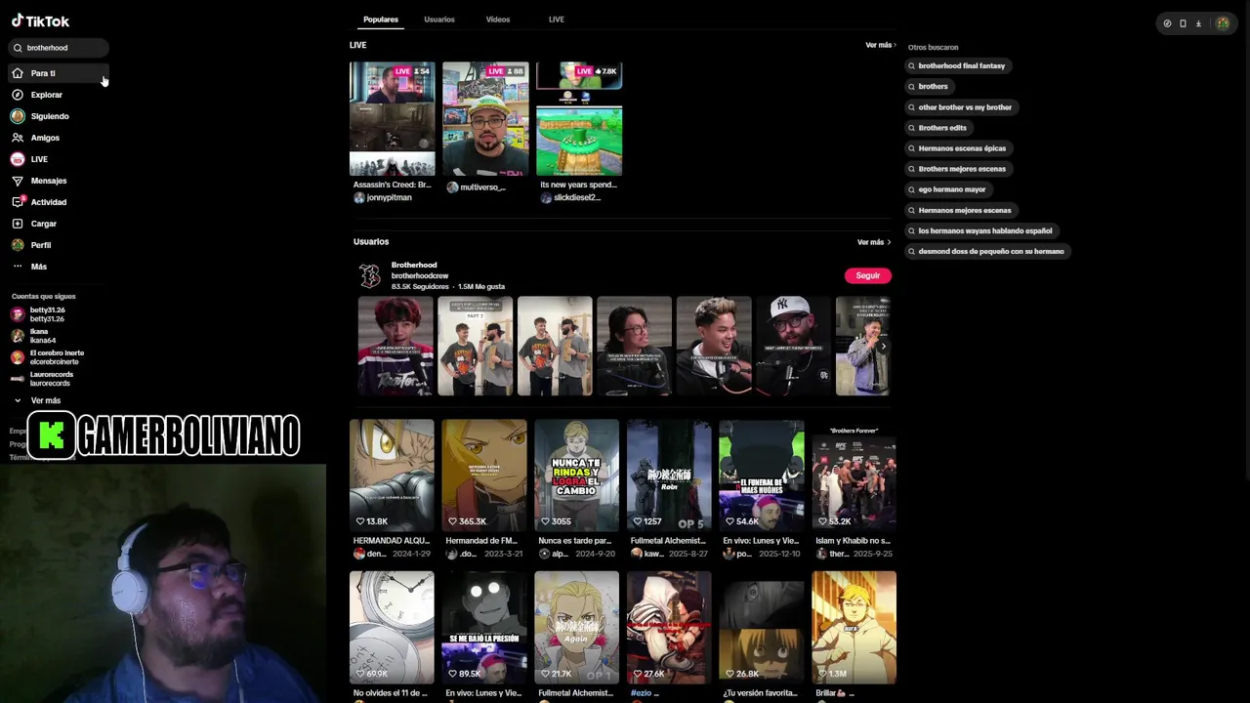Open Brillar video with 1.3M likes
1250x703 pixels.
(854, 628)
